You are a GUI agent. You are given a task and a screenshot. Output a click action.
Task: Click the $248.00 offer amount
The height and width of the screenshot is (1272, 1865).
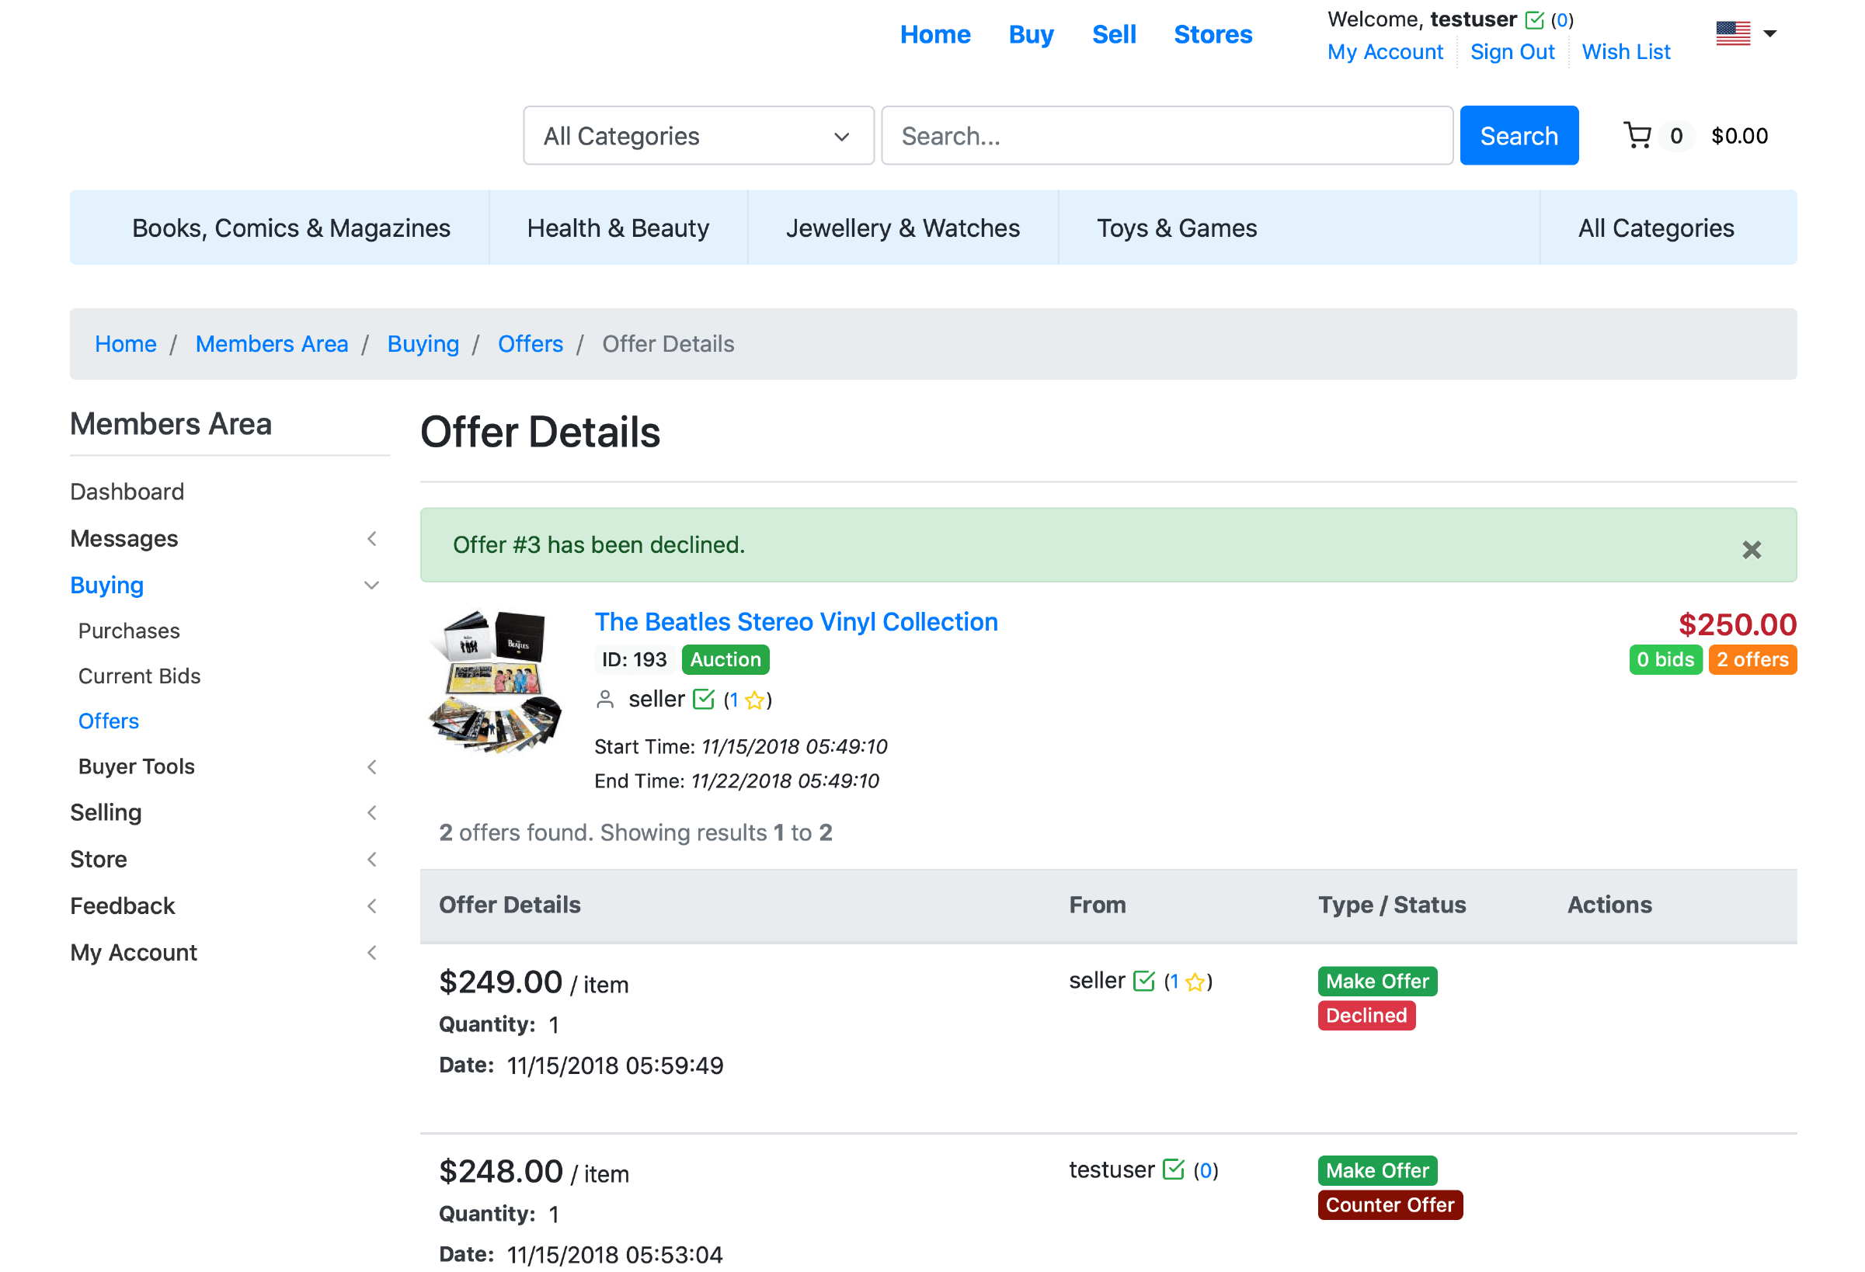(x=501, y=1171)
